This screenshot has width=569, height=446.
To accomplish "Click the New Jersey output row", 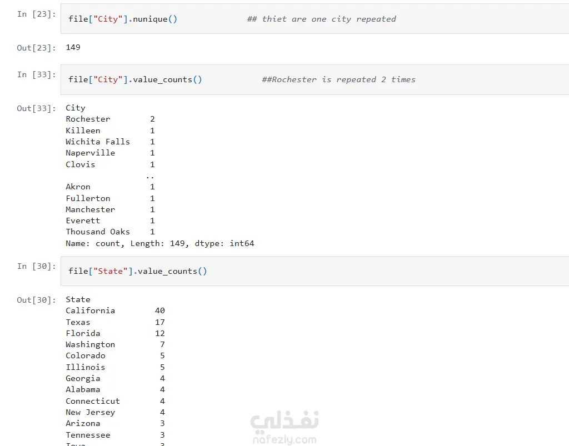I will (116, 412).
